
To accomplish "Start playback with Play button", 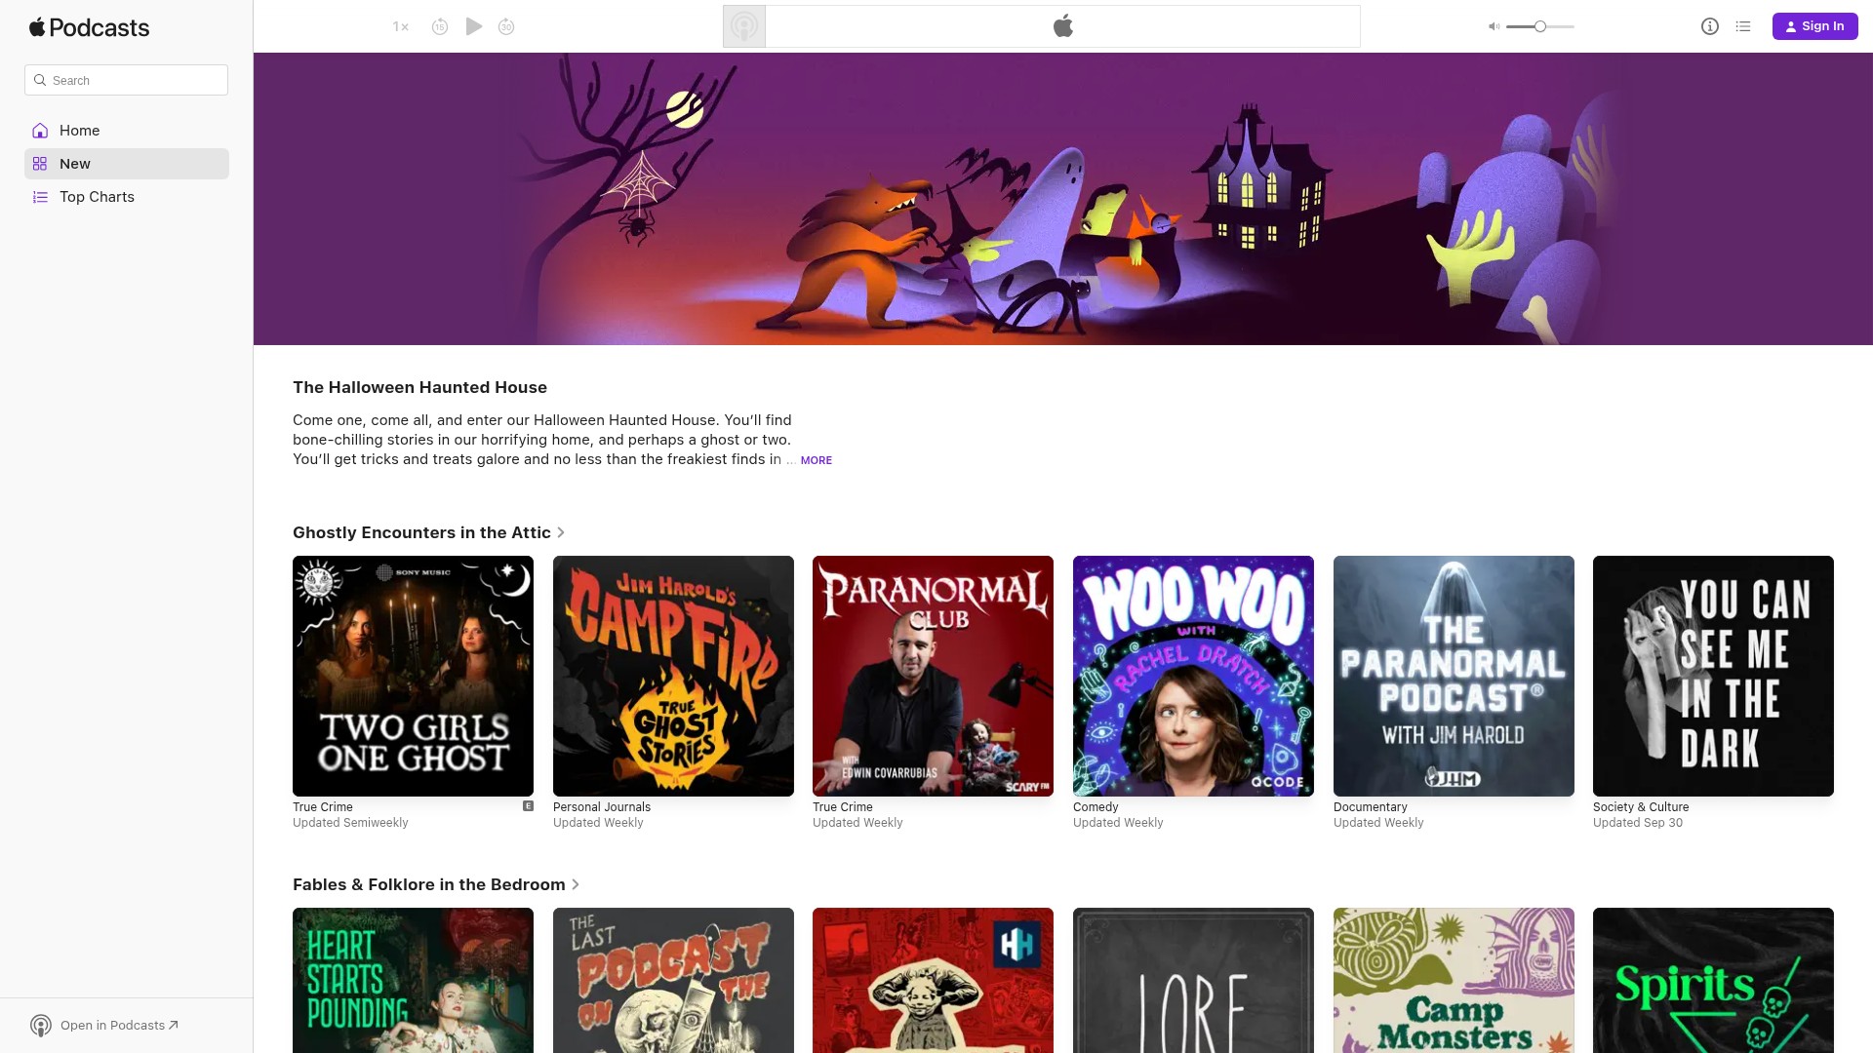I will click(473, 26).
